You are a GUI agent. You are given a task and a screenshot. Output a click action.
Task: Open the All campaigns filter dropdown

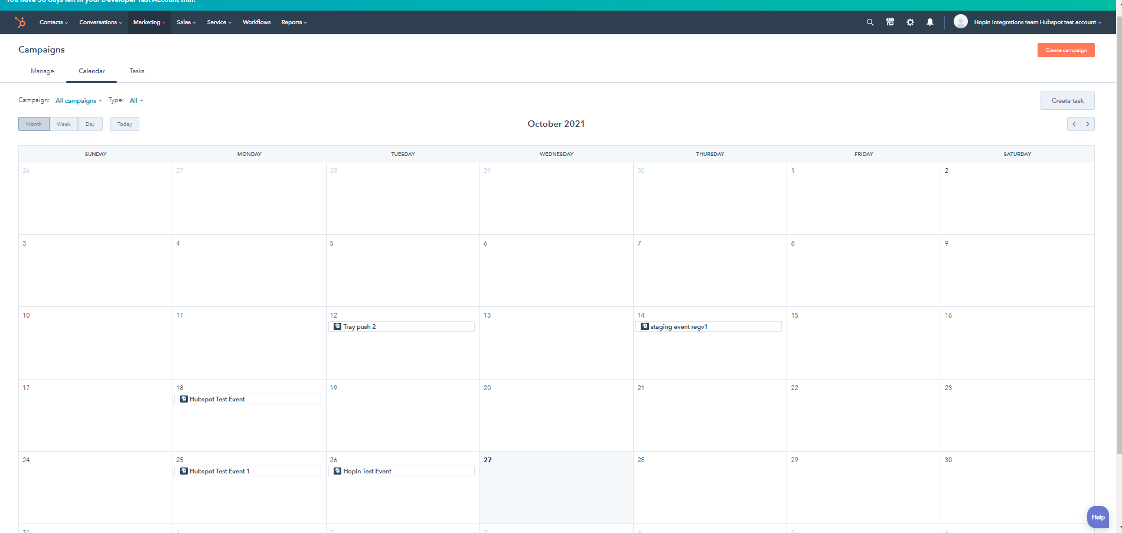[79, 100]
